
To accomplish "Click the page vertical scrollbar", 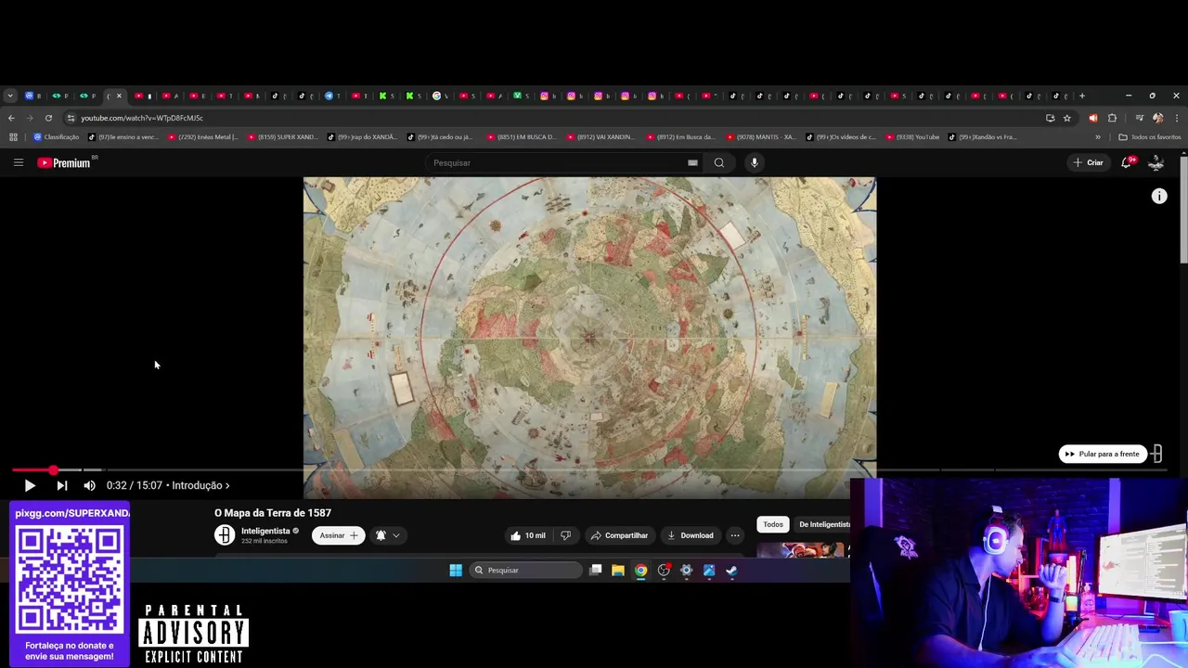I will [1183, 210].
